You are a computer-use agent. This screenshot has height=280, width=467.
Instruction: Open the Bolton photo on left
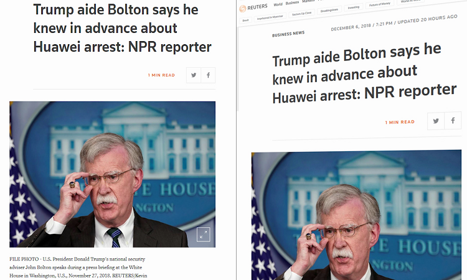(112, 174)
